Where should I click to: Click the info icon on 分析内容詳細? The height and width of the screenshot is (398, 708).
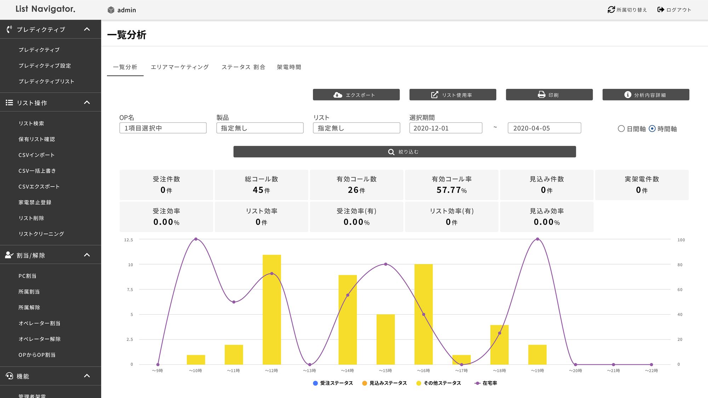click(628, 95)
